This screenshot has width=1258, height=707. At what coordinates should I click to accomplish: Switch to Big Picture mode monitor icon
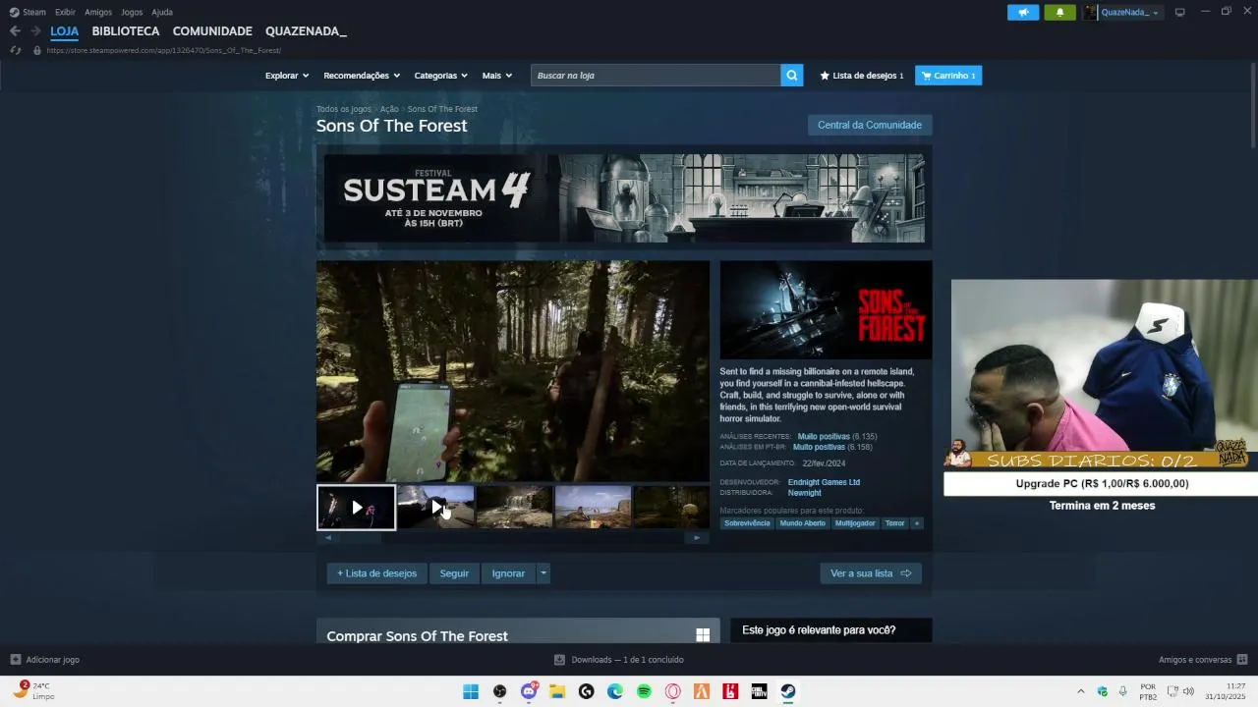(1179, 12)
